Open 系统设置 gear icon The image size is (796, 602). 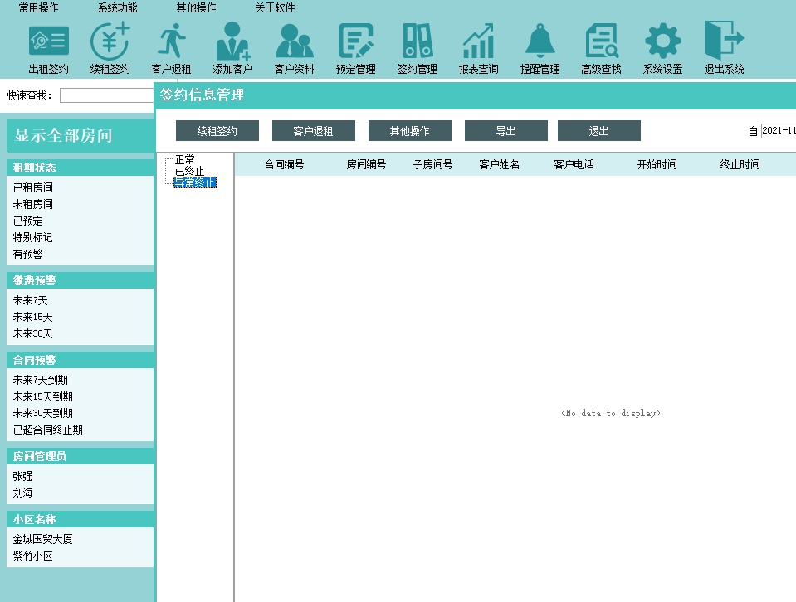662,41
